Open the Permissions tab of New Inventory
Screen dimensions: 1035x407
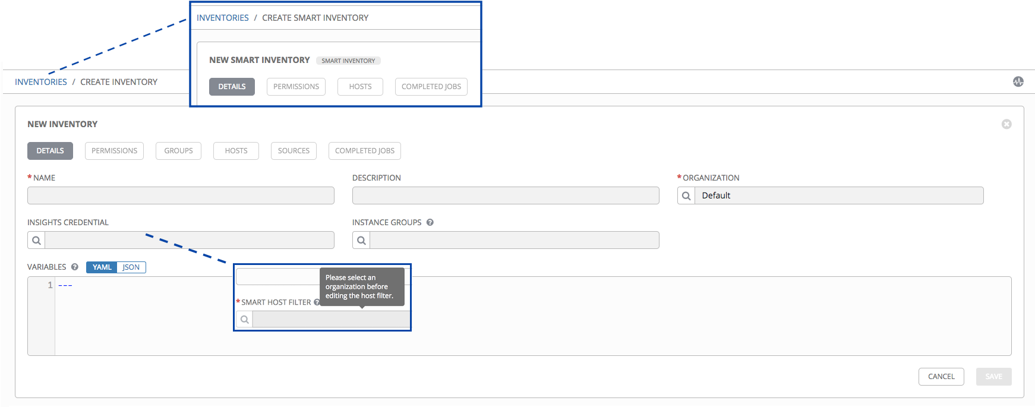pyautogui.click(x=114, y=151)
